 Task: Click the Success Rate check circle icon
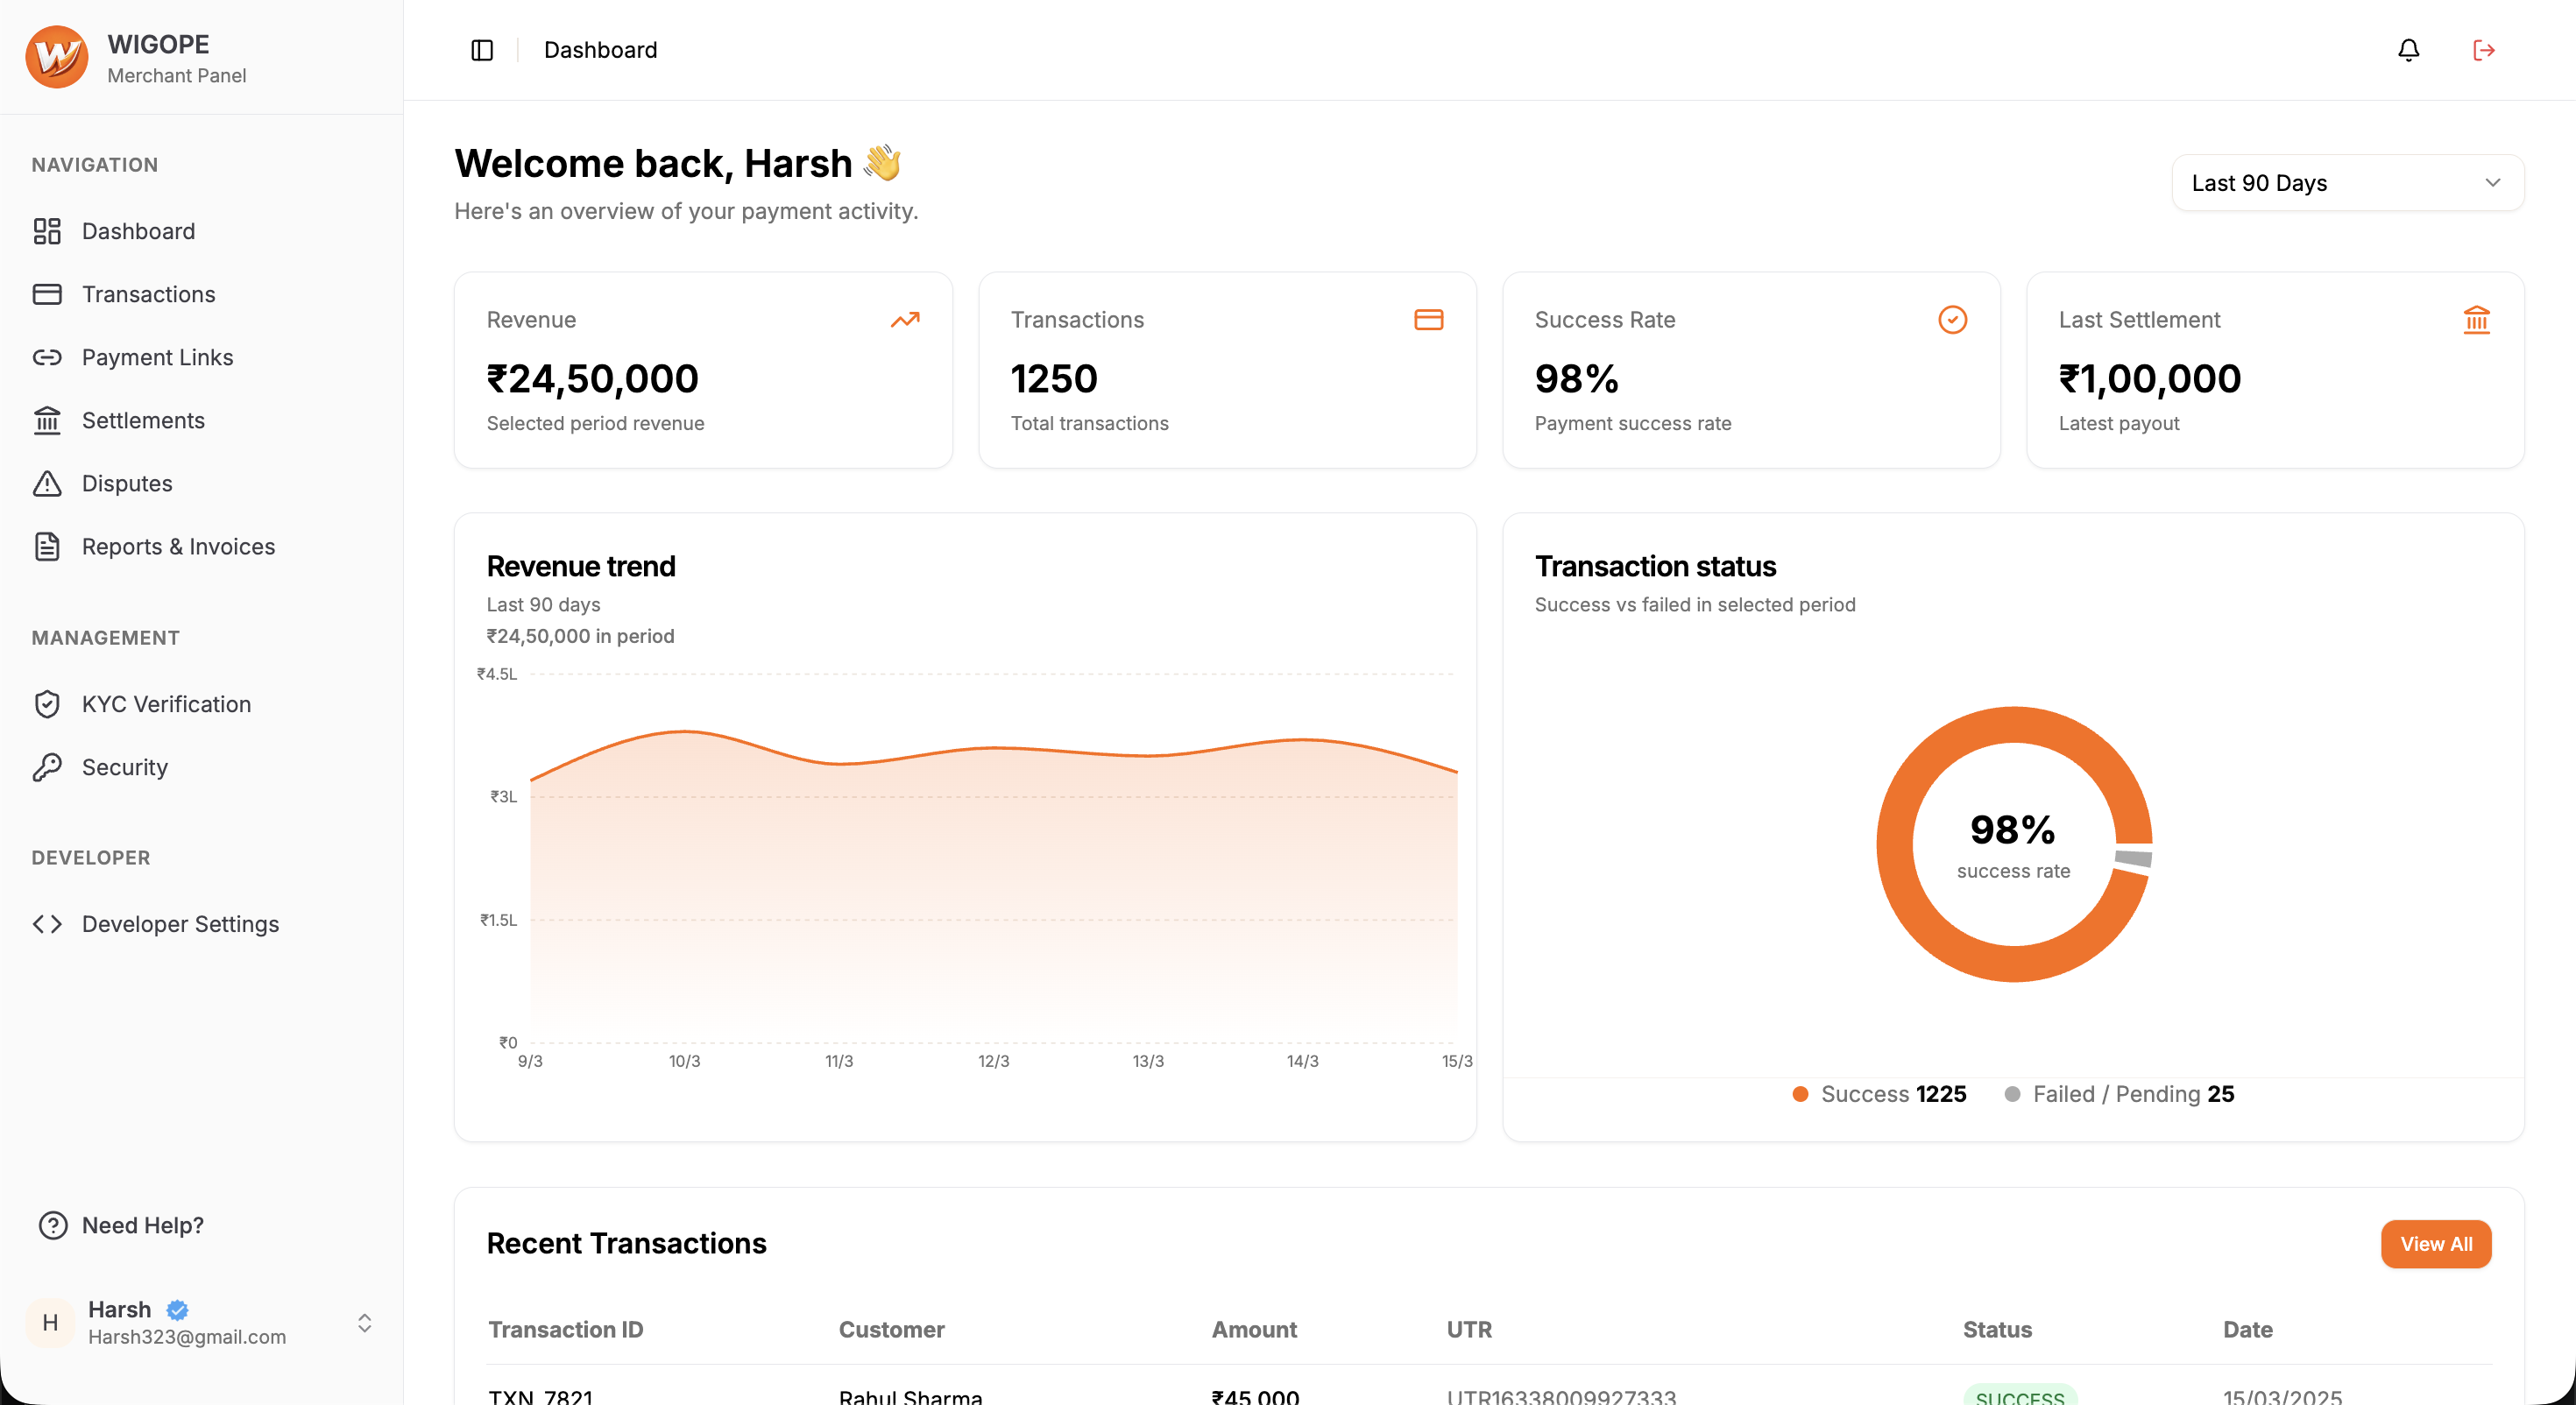point(1953,320)
